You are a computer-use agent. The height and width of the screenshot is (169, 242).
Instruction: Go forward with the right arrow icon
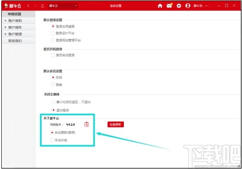pos(35,6)
